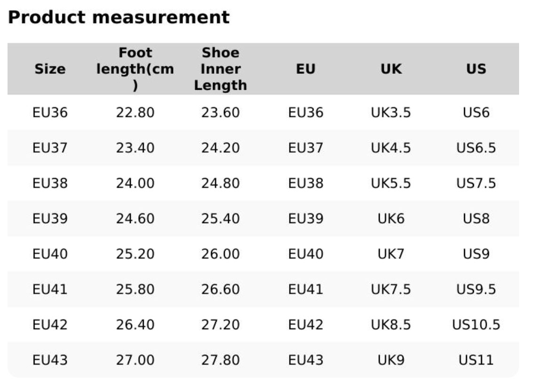Click the UK7.5 cell
536x388 pixels.
point(391,289)
